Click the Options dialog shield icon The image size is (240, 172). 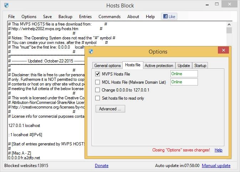[91, 51]
